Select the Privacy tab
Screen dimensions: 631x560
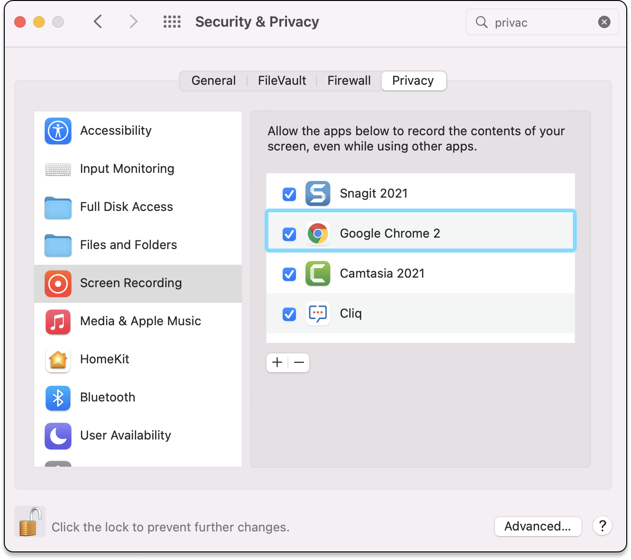click(413, 80)
